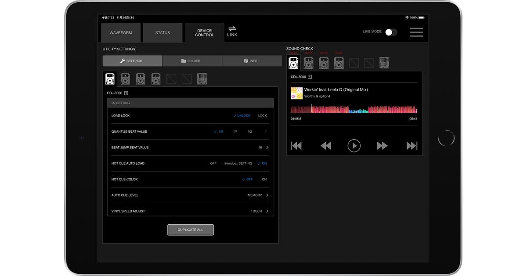The height and width of the screenshot is (276, 527).
Task: Expand Beat Jump Beat Value options
Action: click(267, 148)
